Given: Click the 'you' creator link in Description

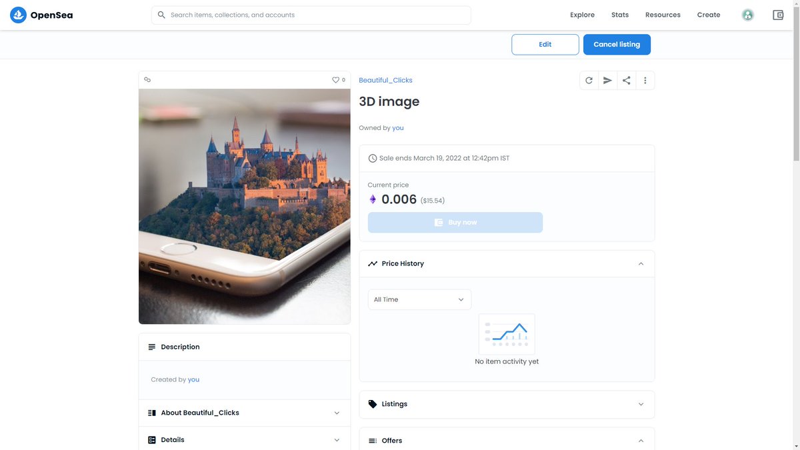Looking at the screenshot, I should [x=193, y=379].
